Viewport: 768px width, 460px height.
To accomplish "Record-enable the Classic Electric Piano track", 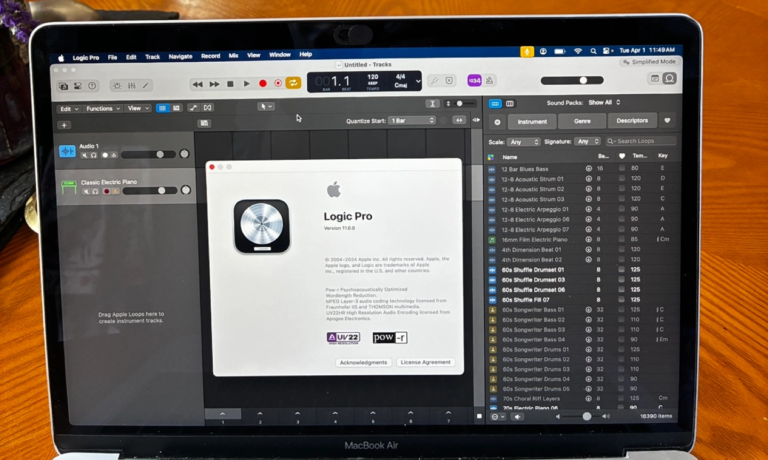I will (x=107, y=191).
